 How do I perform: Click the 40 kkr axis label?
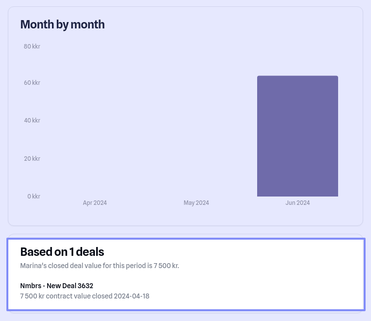[32, 121]
